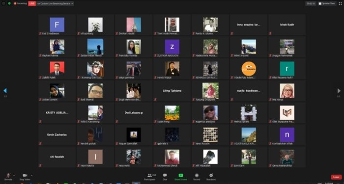Click the Liling Tjahjono name tile
The height and width of the screenshot is (184, 344).
[172, 91]
